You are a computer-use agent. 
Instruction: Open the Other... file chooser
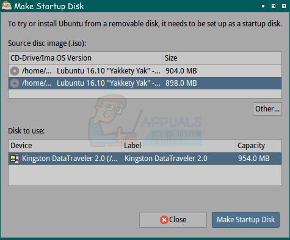coord(267,109)
